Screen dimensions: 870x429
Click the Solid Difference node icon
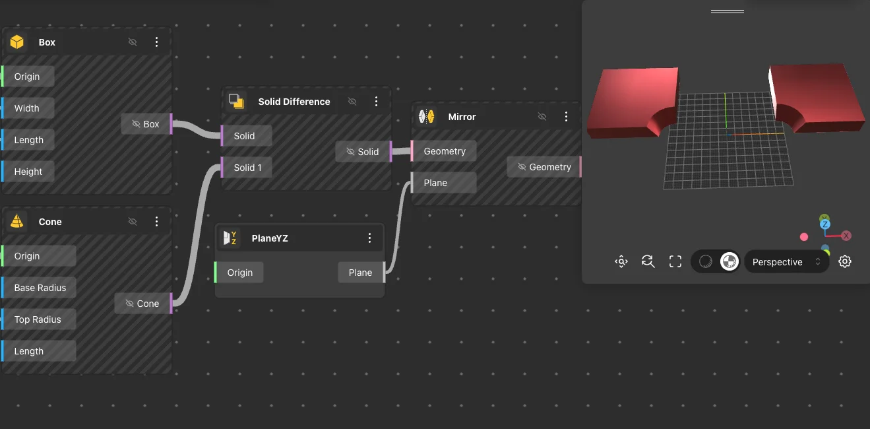(236, 101)
